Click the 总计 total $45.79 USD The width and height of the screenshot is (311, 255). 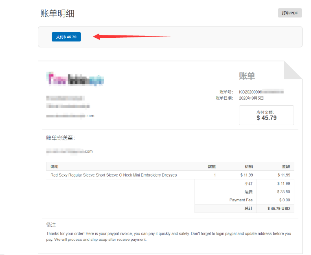278,209
